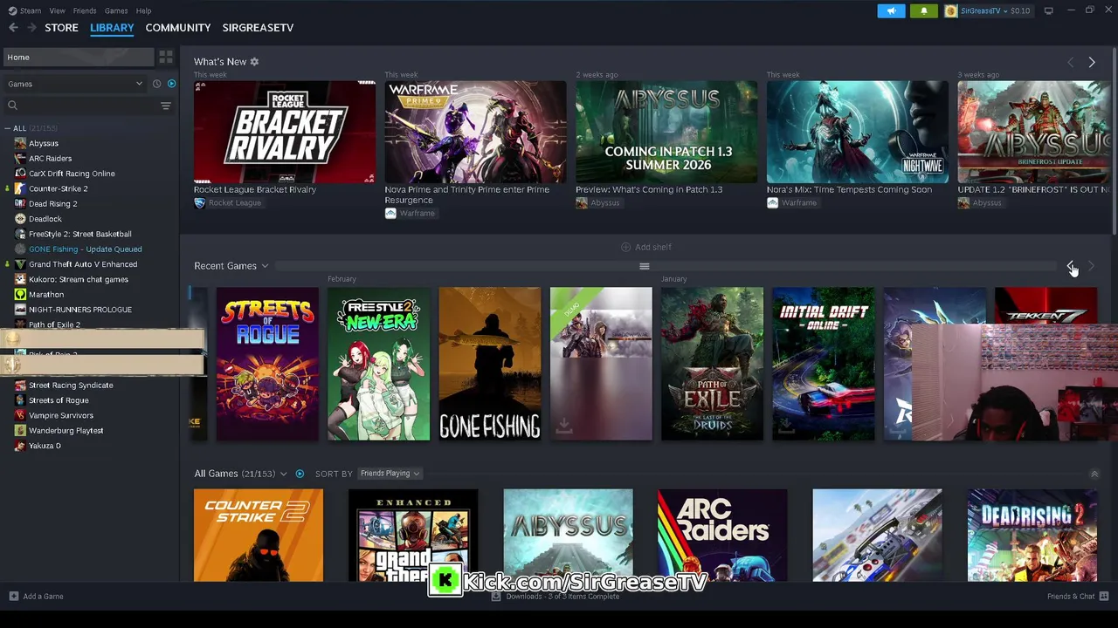Open Gone Fishing recent game cover

490,364
